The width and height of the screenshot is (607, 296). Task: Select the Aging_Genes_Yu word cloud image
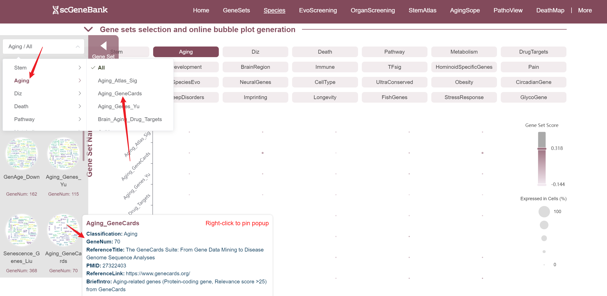[x=64, y=154]
